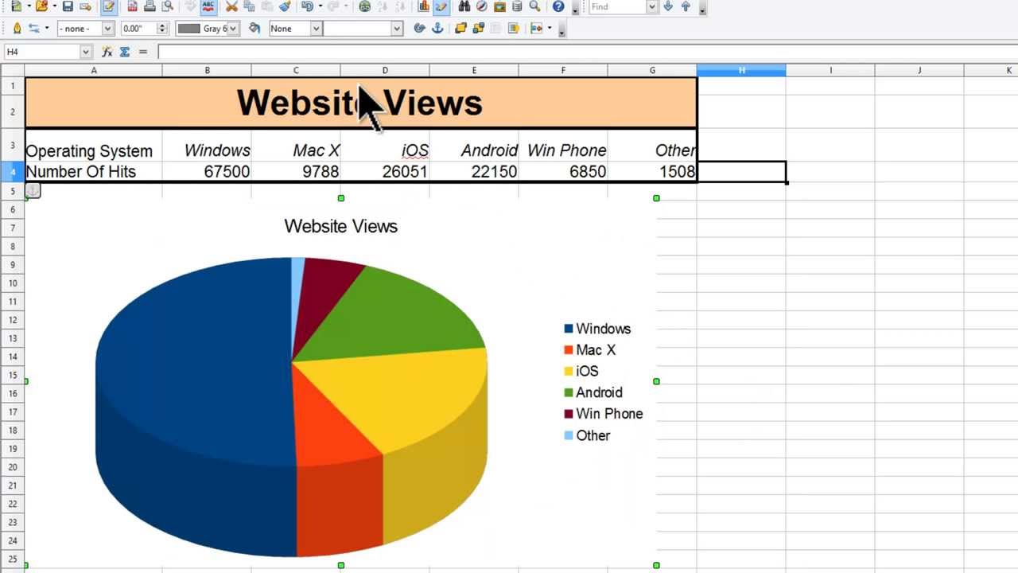
Task: Select the Clone Formatting paintbrush
Action: [285, 6]
